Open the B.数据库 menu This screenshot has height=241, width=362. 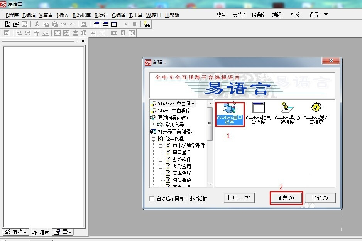(x=81, y=15)
